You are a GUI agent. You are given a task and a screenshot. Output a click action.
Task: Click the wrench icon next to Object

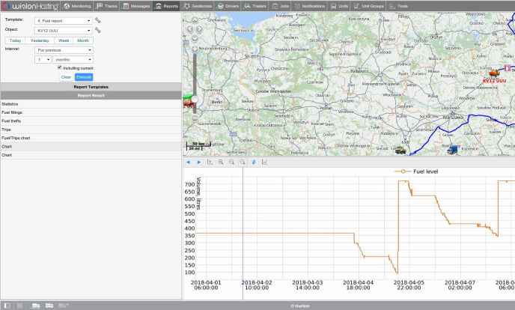click(x=98, y=30)
